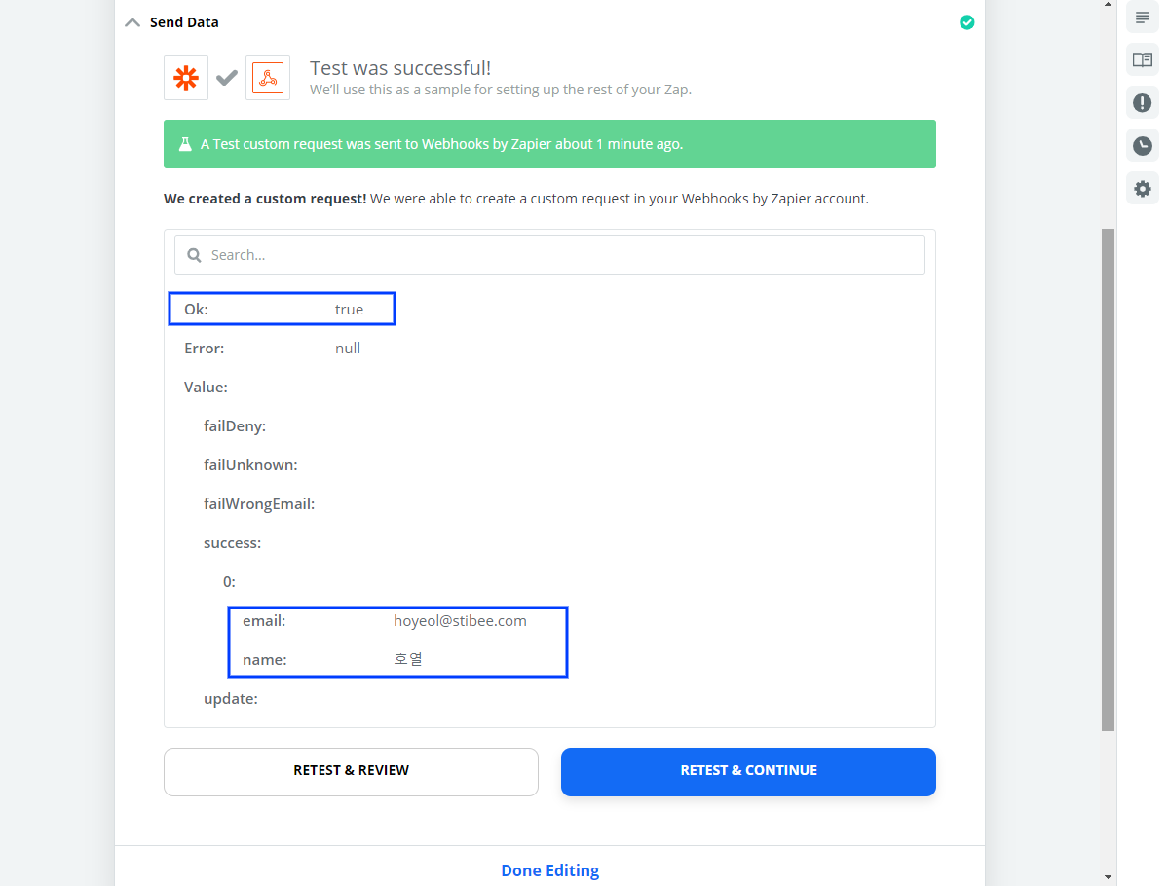1168x886 pixels.
Task: Click the Zapier orange asterisk logo
Action: [x=186, y=78]
